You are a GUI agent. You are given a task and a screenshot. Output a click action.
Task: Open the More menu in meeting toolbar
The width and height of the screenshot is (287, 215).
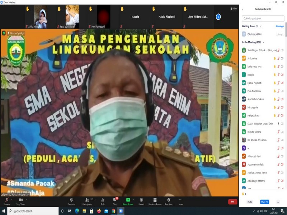(180, 201)
